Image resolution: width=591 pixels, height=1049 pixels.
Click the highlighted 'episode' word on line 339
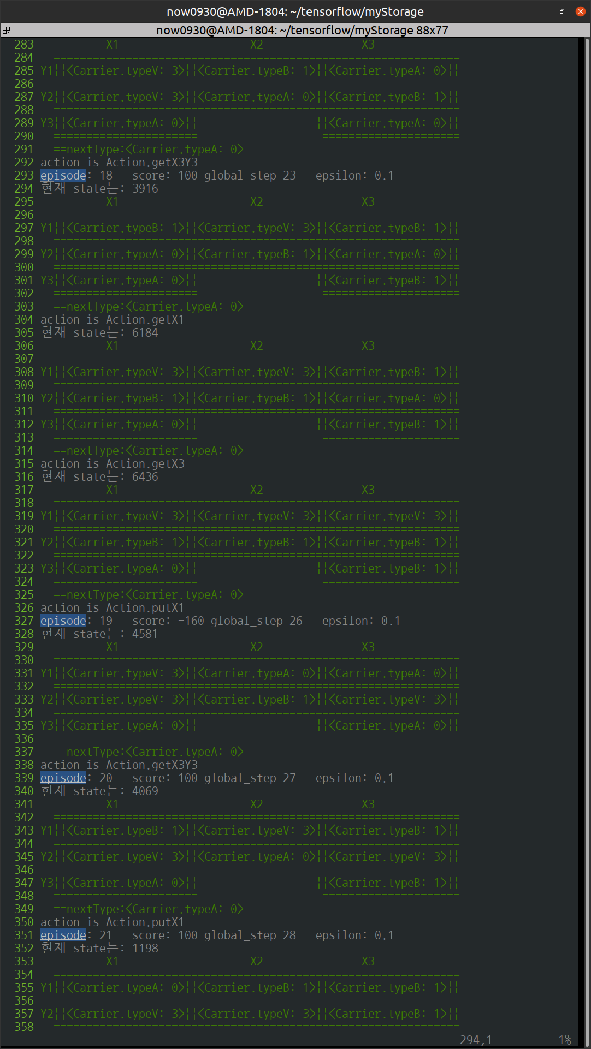63,778
